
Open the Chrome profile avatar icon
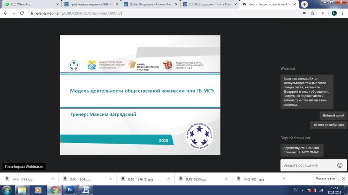[334, 13]
